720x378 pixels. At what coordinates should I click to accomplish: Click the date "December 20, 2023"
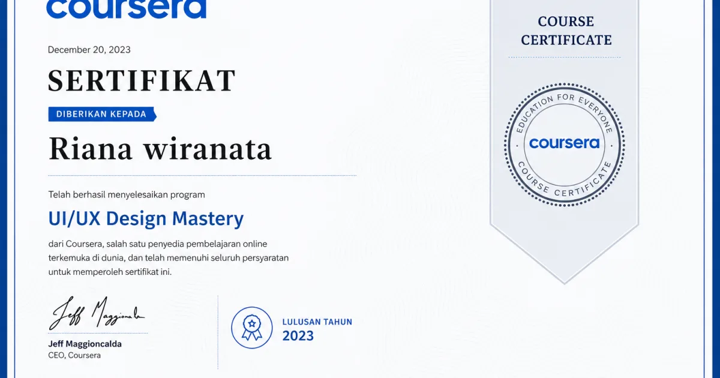coord(89,50)
